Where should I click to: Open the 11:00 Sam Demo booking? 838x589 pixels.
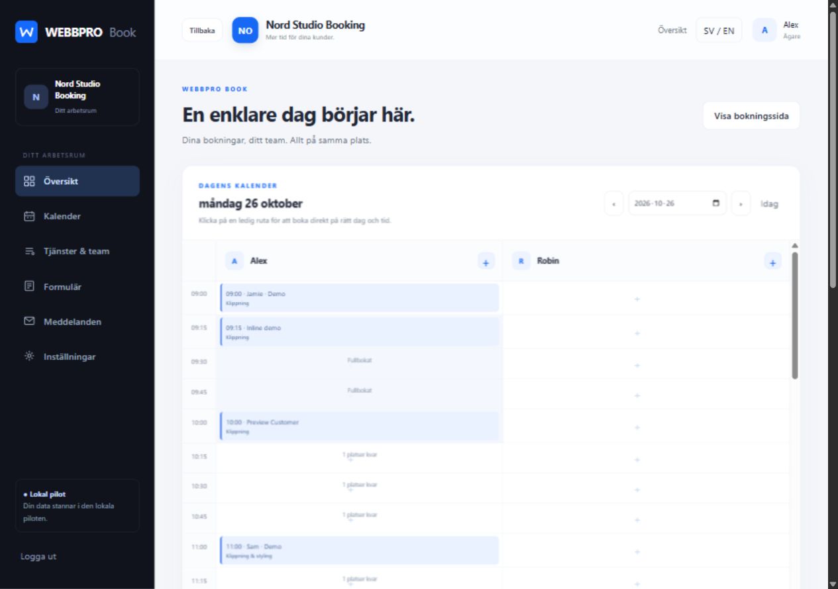(x=359, y=551)
